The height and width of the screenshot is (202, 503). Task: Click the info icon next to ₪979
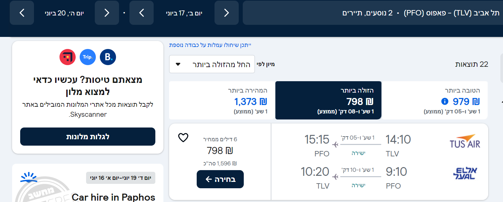coord(444,101)
